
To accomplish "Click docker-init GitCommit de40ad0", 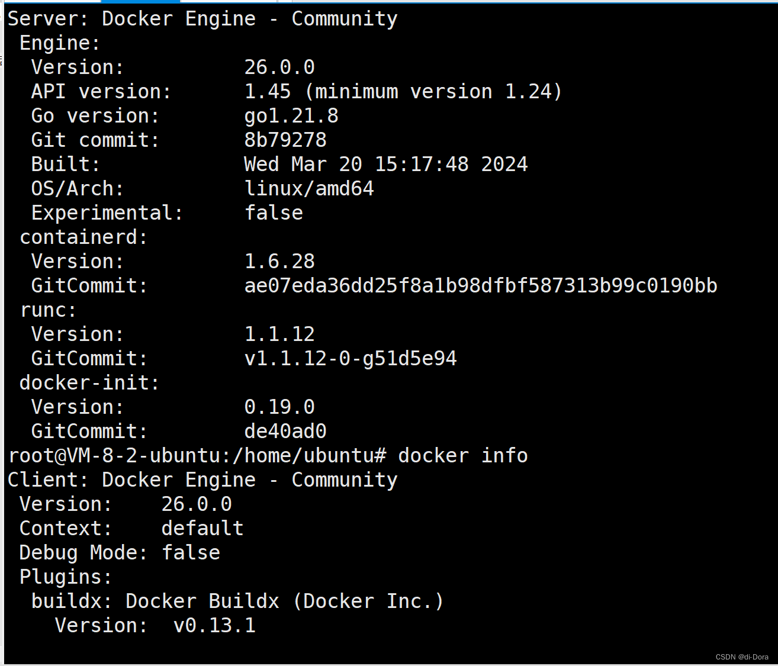I will coord(285,432).
